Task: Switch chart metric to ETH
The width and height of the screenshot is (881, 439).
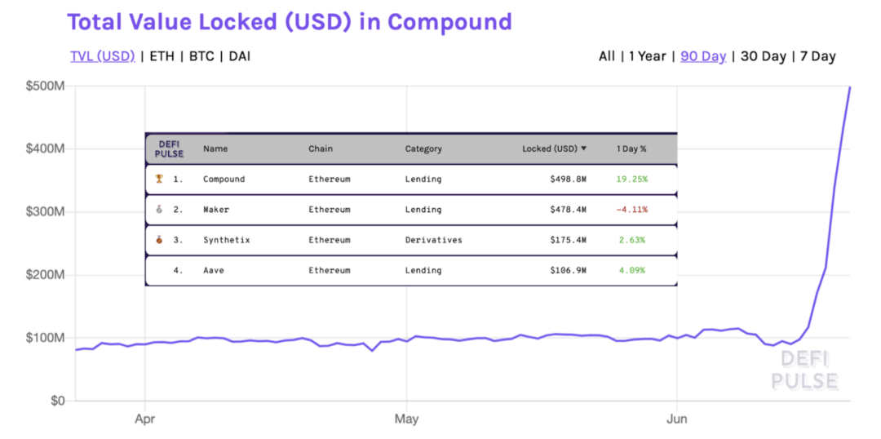Action: click(x=162, y=56)
